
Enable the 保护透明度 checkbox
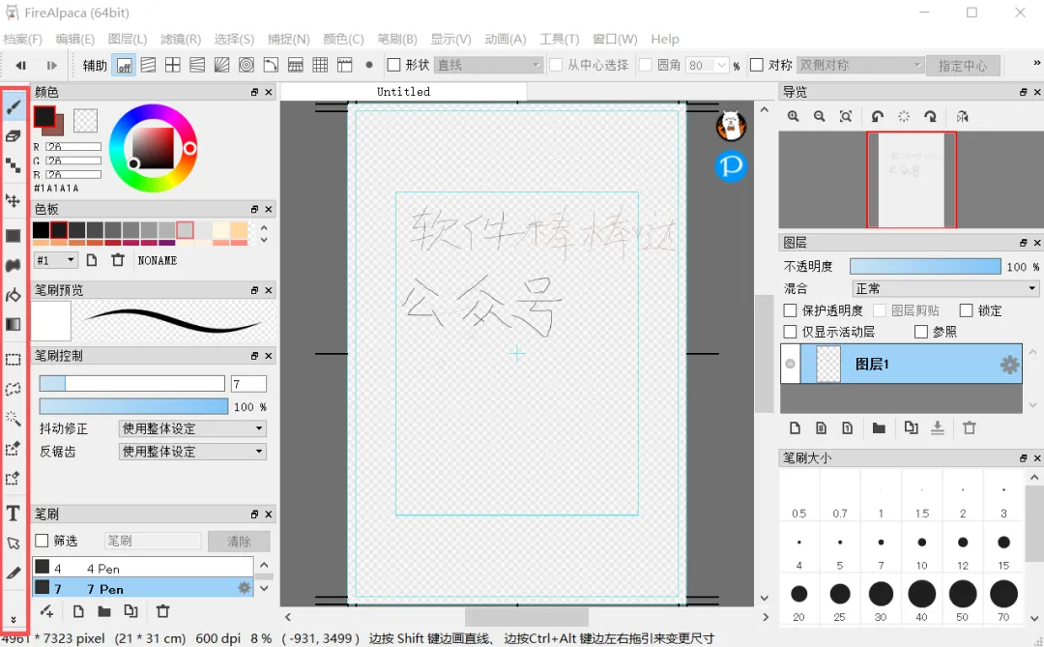pos(791,310)
